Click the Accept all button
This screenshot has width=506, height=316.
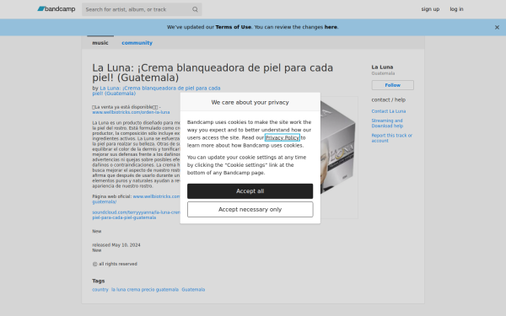pos(250,191)
